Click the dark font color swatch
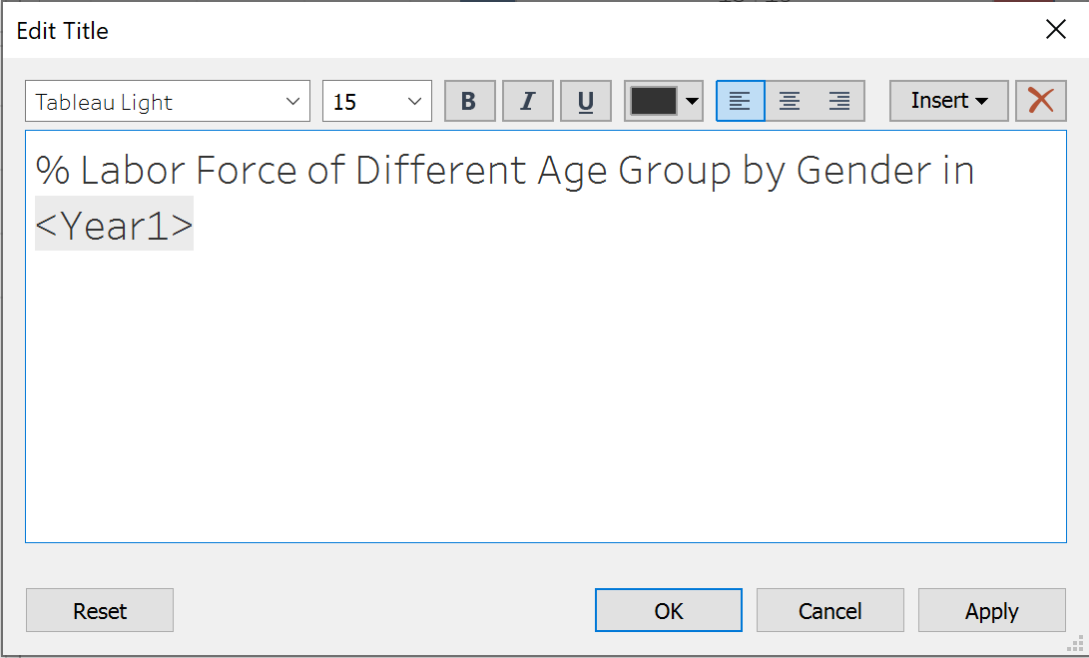1089x658 pixels. (x=653, y=101)
